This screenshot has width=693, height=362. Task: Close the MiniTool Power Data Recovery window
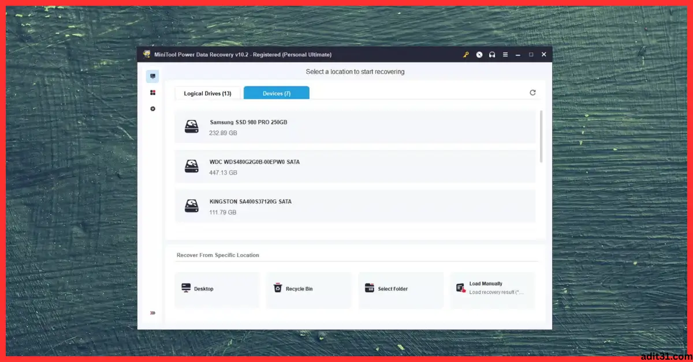[544, 55]
